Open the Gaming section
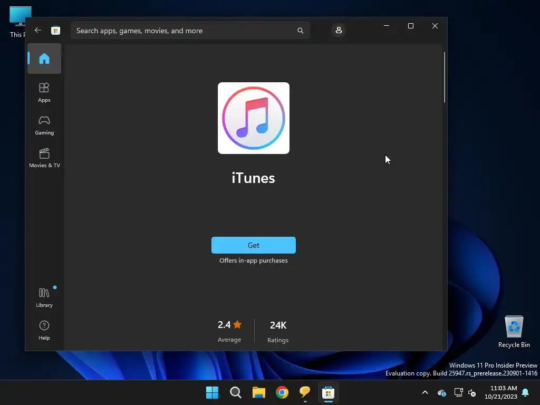Screen dimensions: 540x405 [44, 125]
